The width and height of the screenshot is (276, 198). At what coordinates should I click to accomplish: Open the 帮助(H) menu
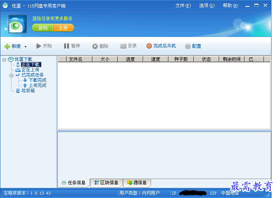pos(230,6)
